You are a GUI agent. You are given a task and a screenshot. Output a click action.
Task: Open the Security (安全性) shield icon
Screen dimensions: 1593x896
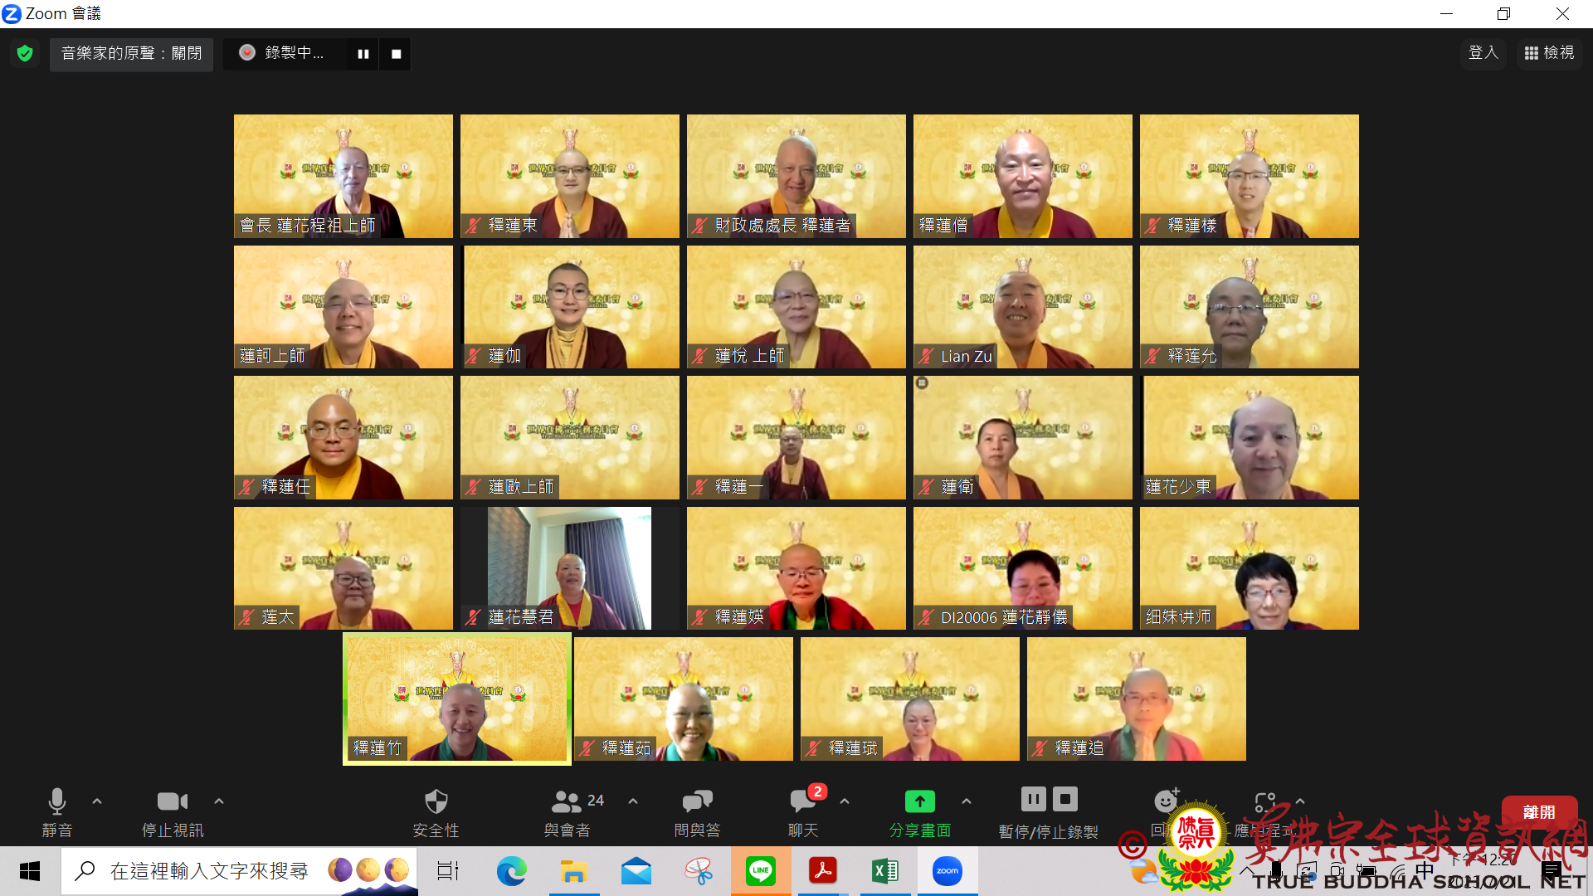(436, 802)
